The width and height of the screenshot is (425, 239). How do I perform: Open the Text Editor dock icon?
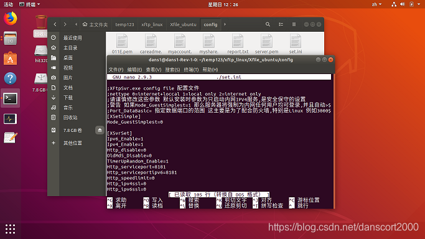tap(11, 138)
